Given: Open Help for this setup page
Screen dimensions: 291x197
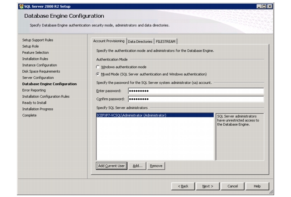Looking at the screenshot, I should pos(257,186).
